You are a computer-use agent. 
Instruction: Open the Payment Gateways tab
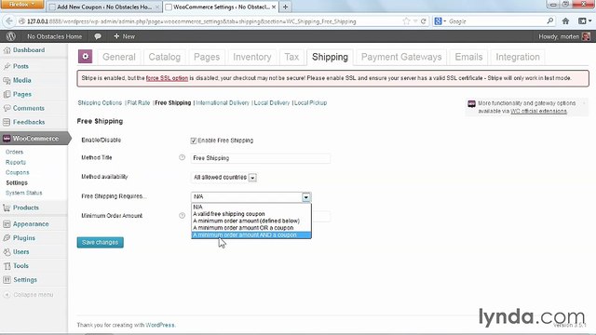pos(401,57)
